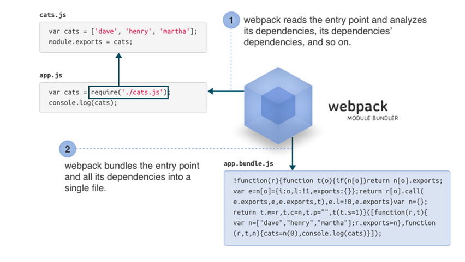This screenshot has height=262, width=465.
Task: Click the 'console.log(cats);' line in app.js
Action: (83, 103)
